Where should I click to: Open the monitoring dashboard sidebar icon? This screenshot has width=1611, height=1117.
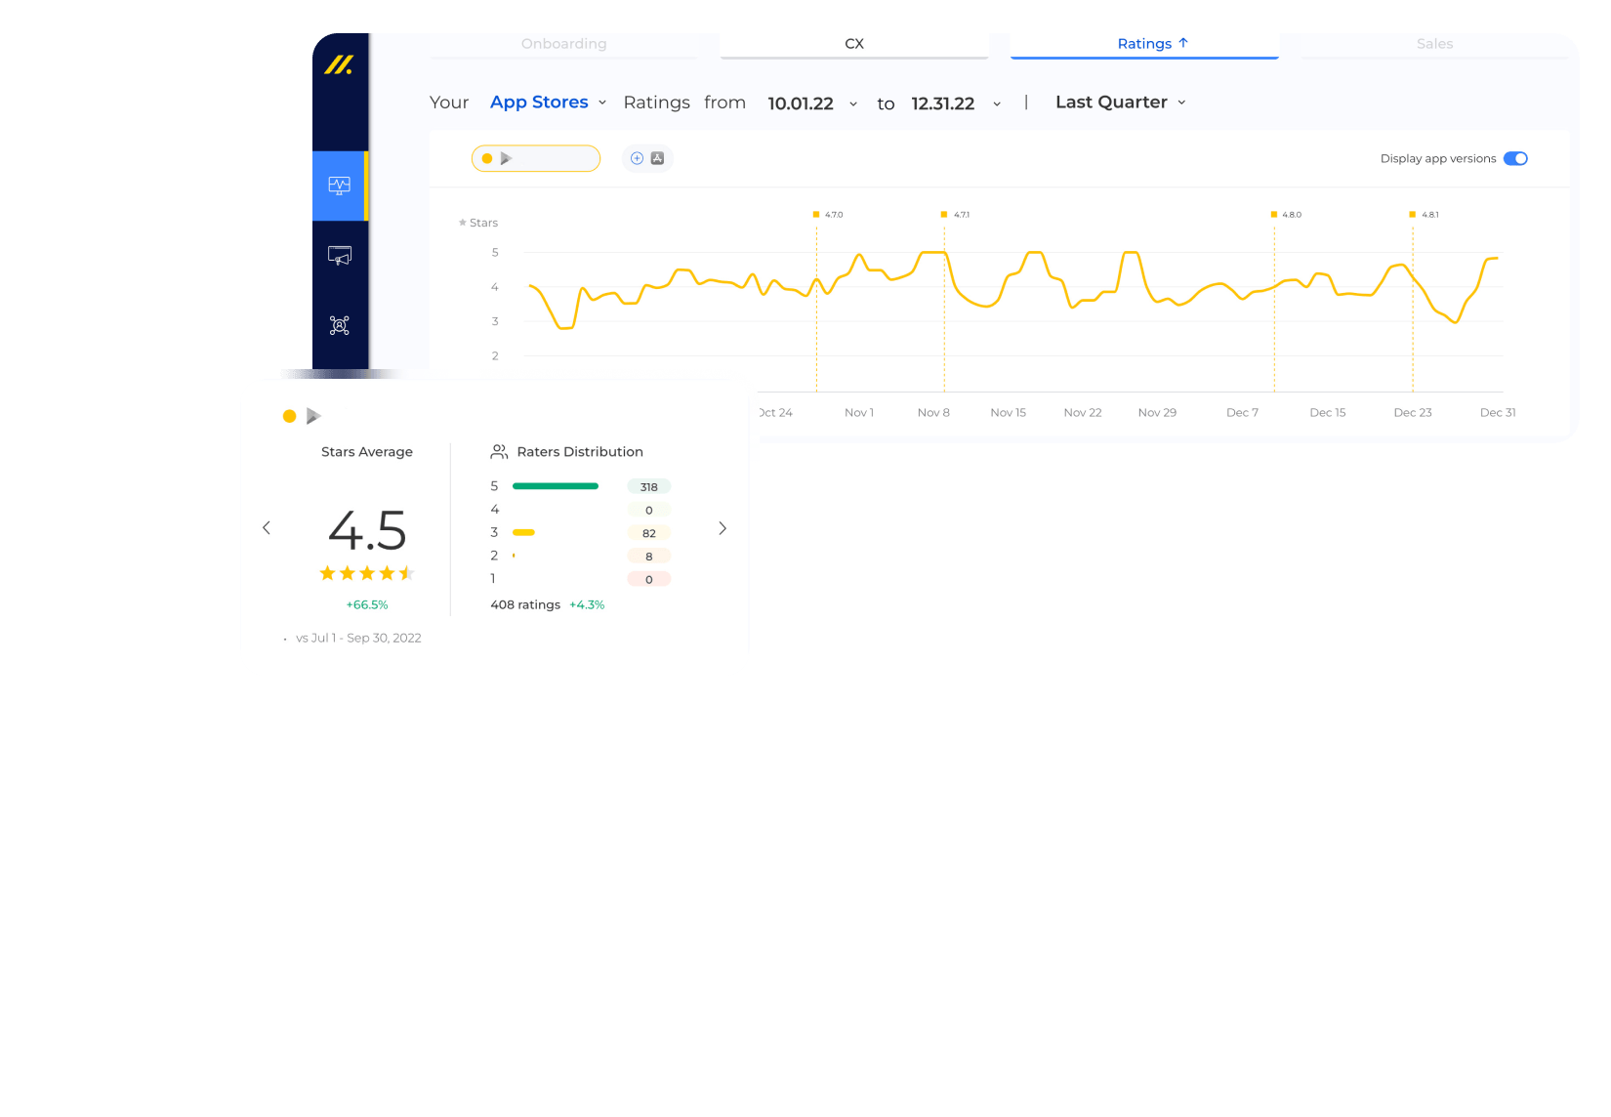(339, 186)
